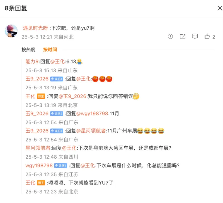Click 铁粉4 badge on 11月广州车展 reply
The width and height of the screenshot is (223, 203).
(57, 131)
